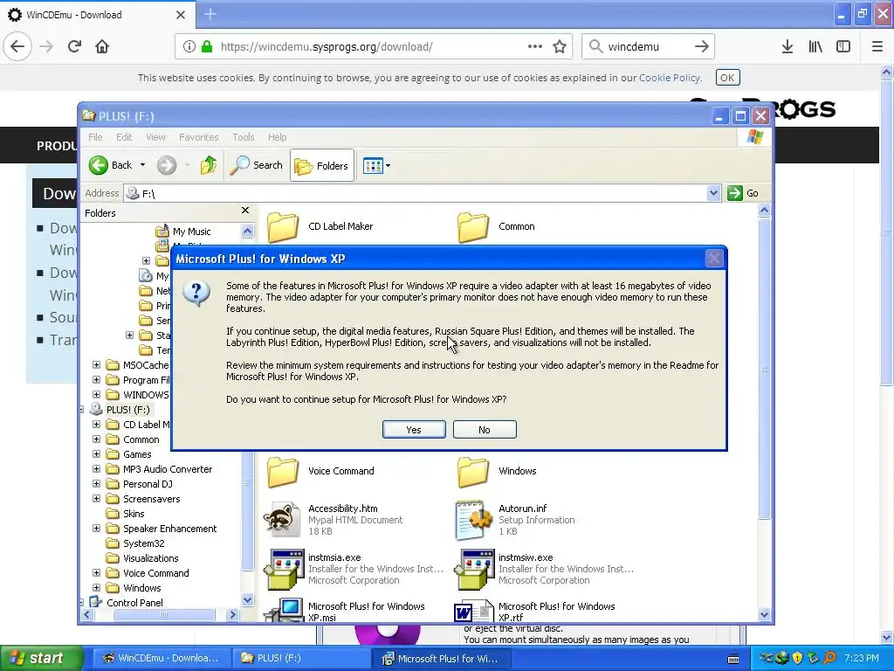Screen dimensions: 894x671
Task: Expand the Program Files tree node
Action: [x=96, y=379]
